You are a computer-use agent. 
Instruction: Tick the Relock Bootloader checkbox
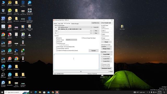coord(102,66)
